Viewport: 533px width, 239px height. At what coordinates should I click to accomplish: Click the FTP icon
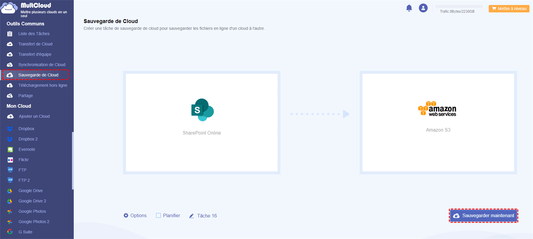click(10, 170)
